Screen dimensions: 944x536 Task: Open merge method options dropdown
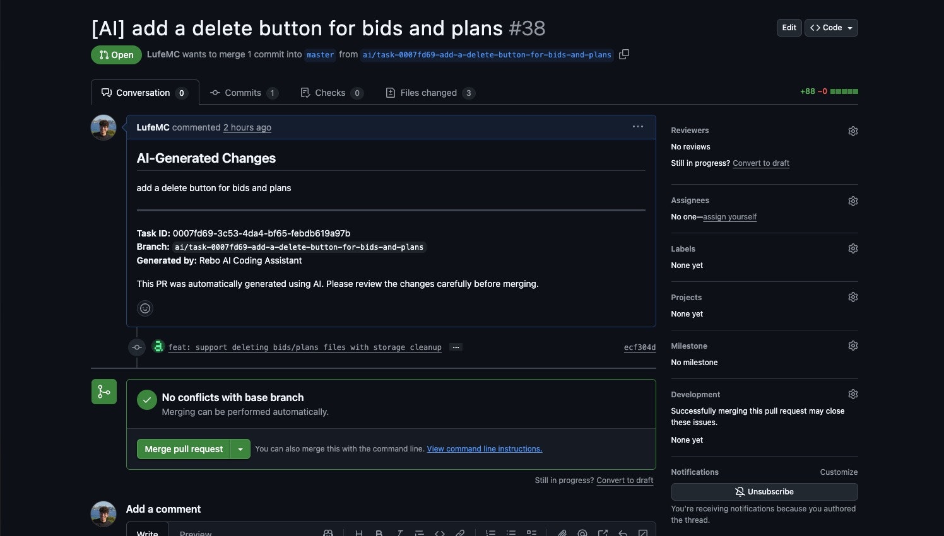click(x=240, y=449)
